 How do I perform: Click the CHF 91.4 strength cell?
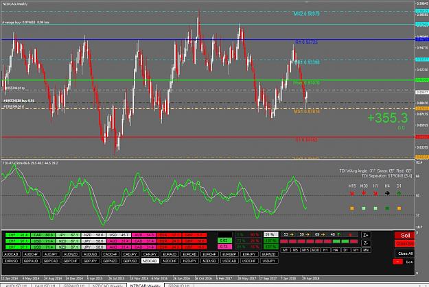(x=18, y=235)
